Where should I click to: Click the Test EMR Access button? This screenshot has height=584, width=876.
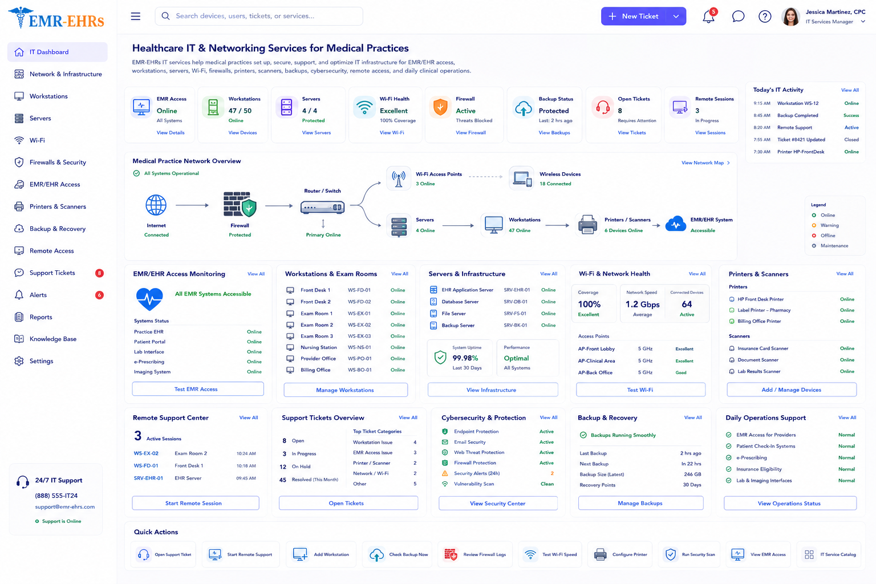pyautogui.click(x=198, y=389)
